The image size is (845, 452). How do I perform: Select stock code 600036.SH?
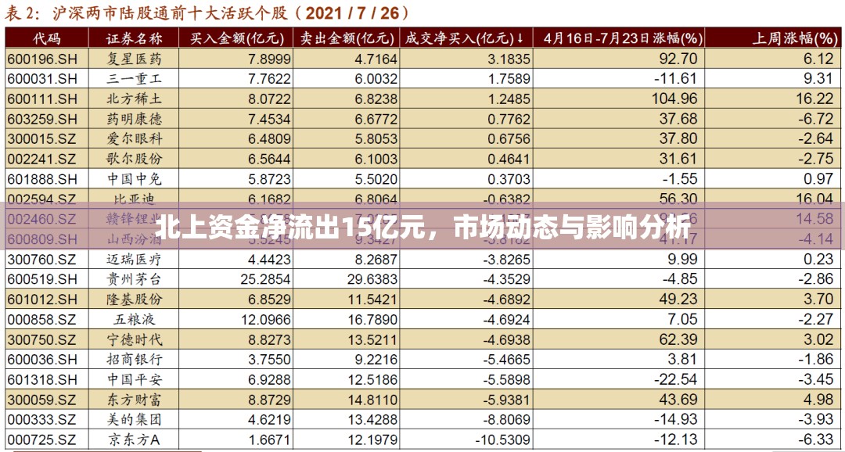click(42, 360)
